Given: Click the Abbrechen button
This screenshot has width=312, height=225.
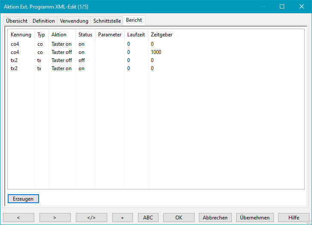Looking at the screenshot, I should coord(215,217).
